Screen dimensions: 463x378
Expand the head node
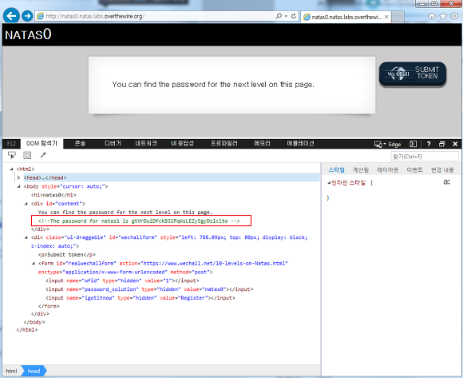(x=18, y=177)
